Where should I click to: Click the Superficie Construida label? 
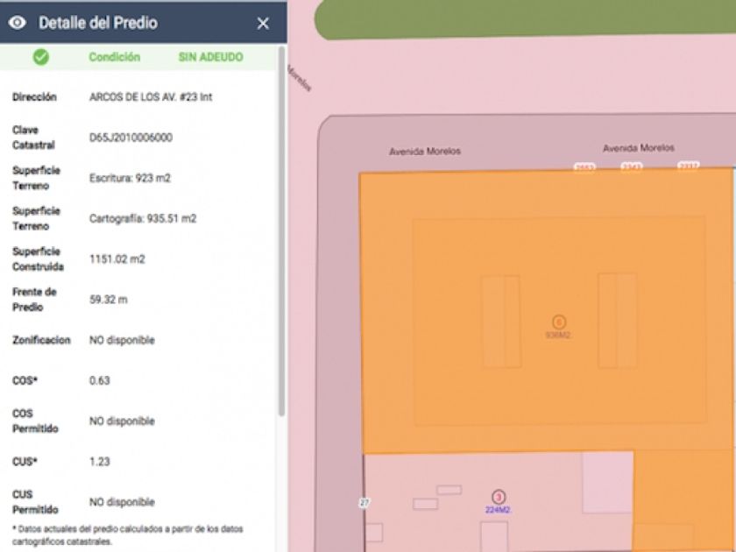(38, 259)
